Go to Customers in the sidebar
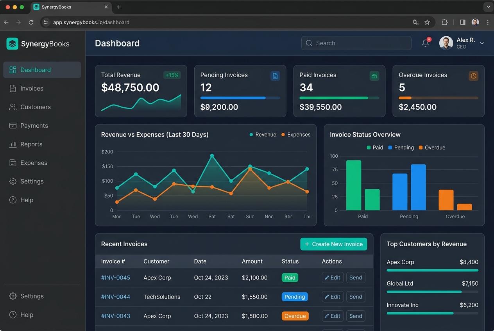The width and height of the screenshot is (494, 331). 42,107
